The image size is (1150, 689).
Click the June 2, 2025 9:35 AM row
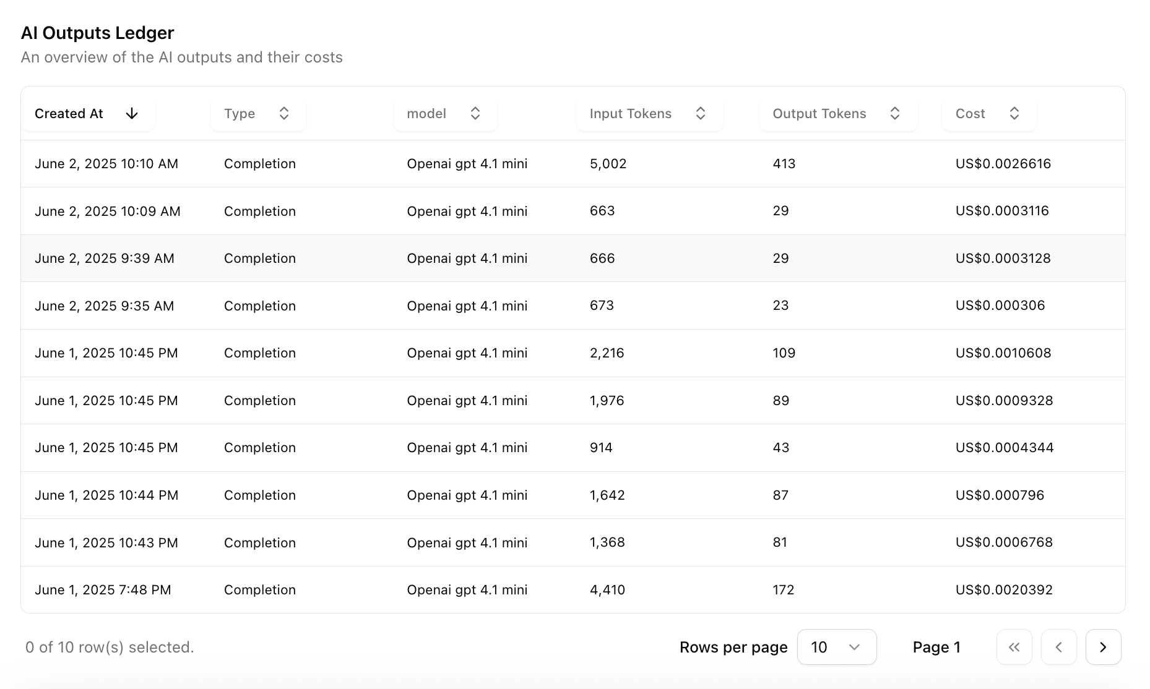pos(104,306)
